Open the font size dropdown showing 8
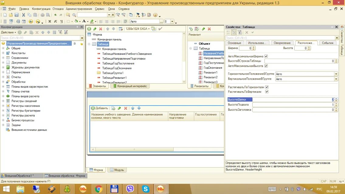345x194 pixels. pos(172,21)
